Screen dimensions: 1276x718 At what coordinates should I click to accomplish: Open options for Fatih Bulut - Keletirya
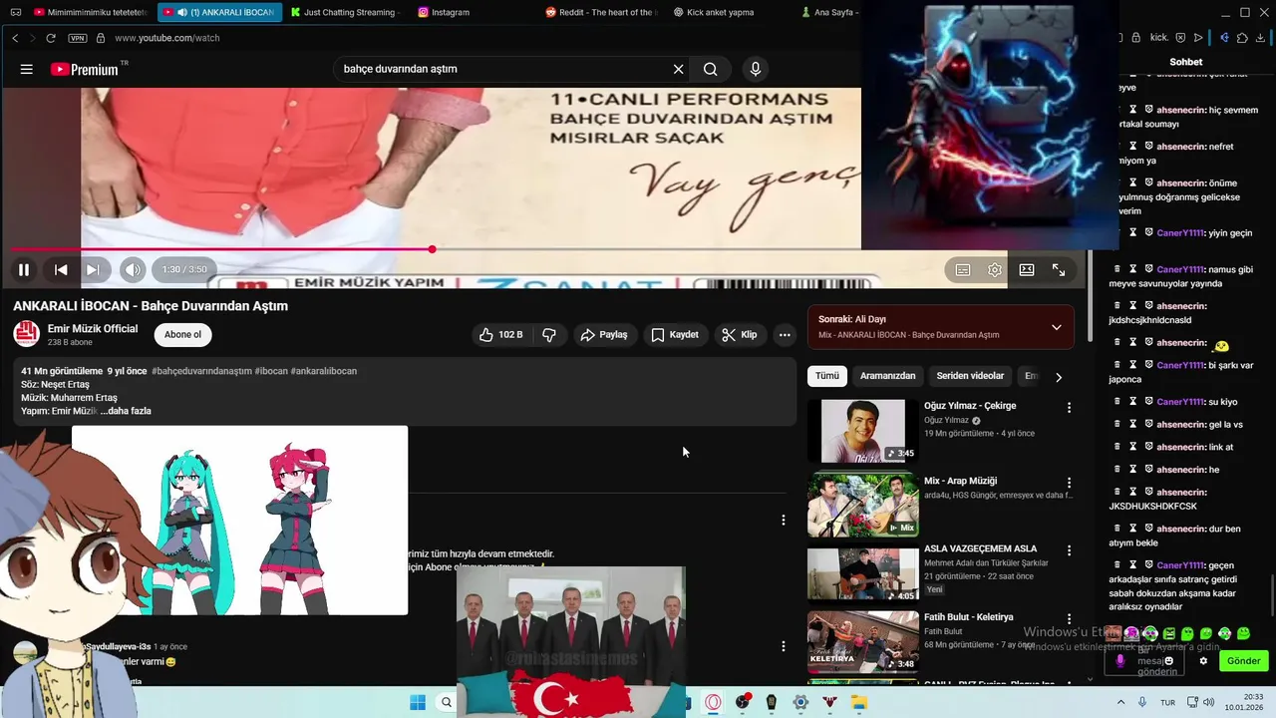click(1069, 619)
